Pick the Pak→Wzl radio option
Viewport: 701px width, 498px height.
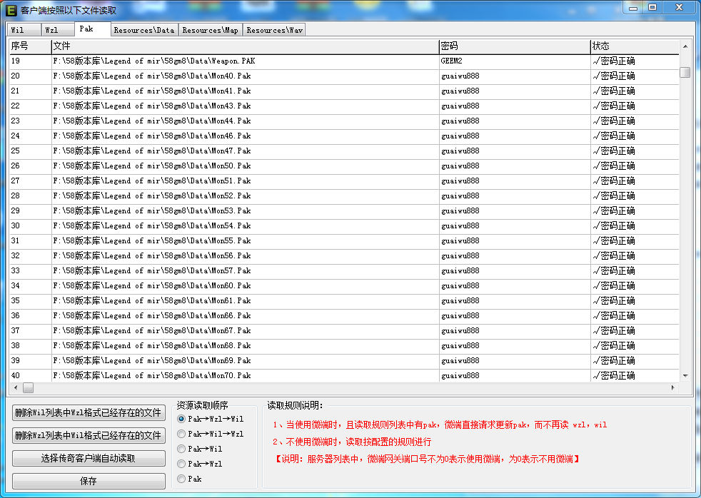click(181, 464)
